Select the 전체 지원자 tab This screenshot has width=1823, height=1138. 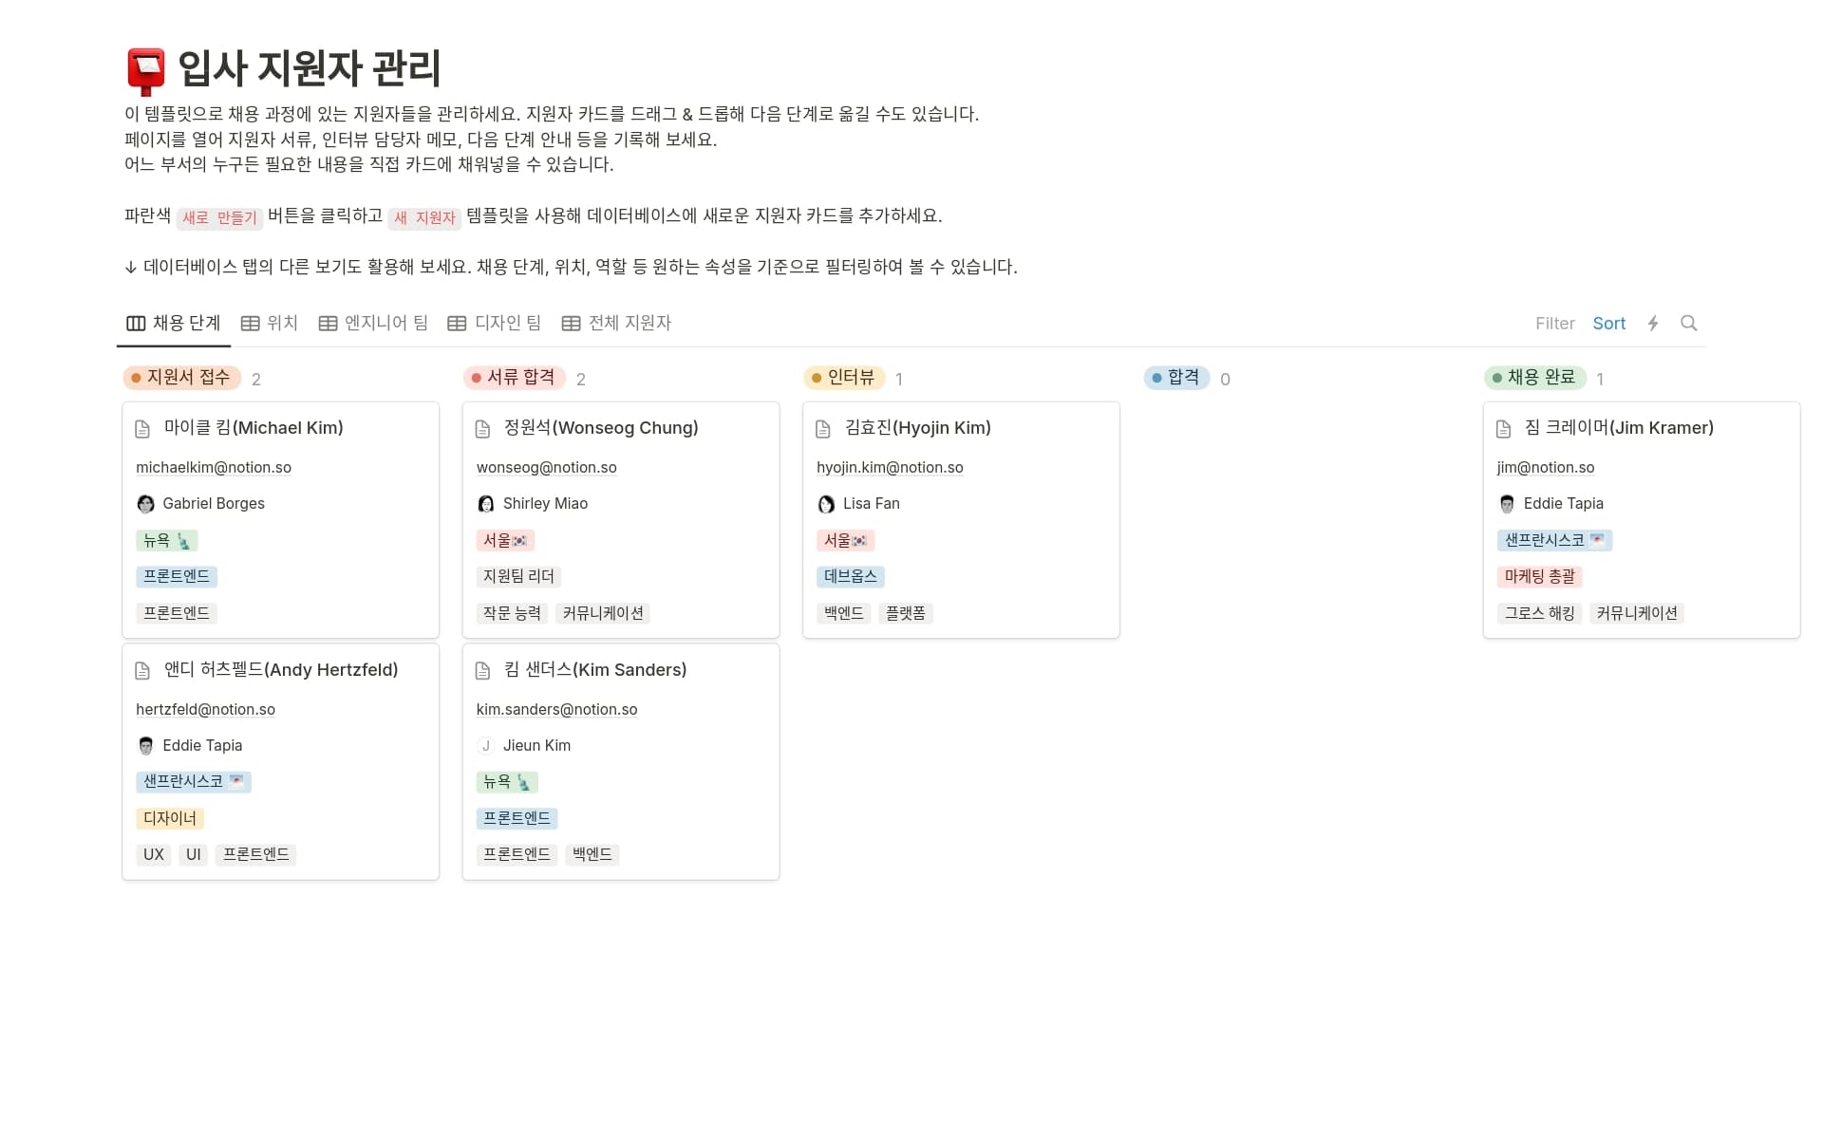(x=616, y=323)
